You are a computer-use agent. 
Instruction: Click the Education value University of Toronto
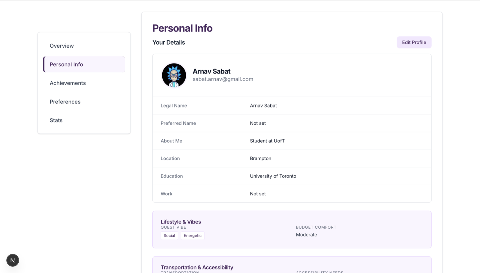pyautogui.click(x=273, y=176)
